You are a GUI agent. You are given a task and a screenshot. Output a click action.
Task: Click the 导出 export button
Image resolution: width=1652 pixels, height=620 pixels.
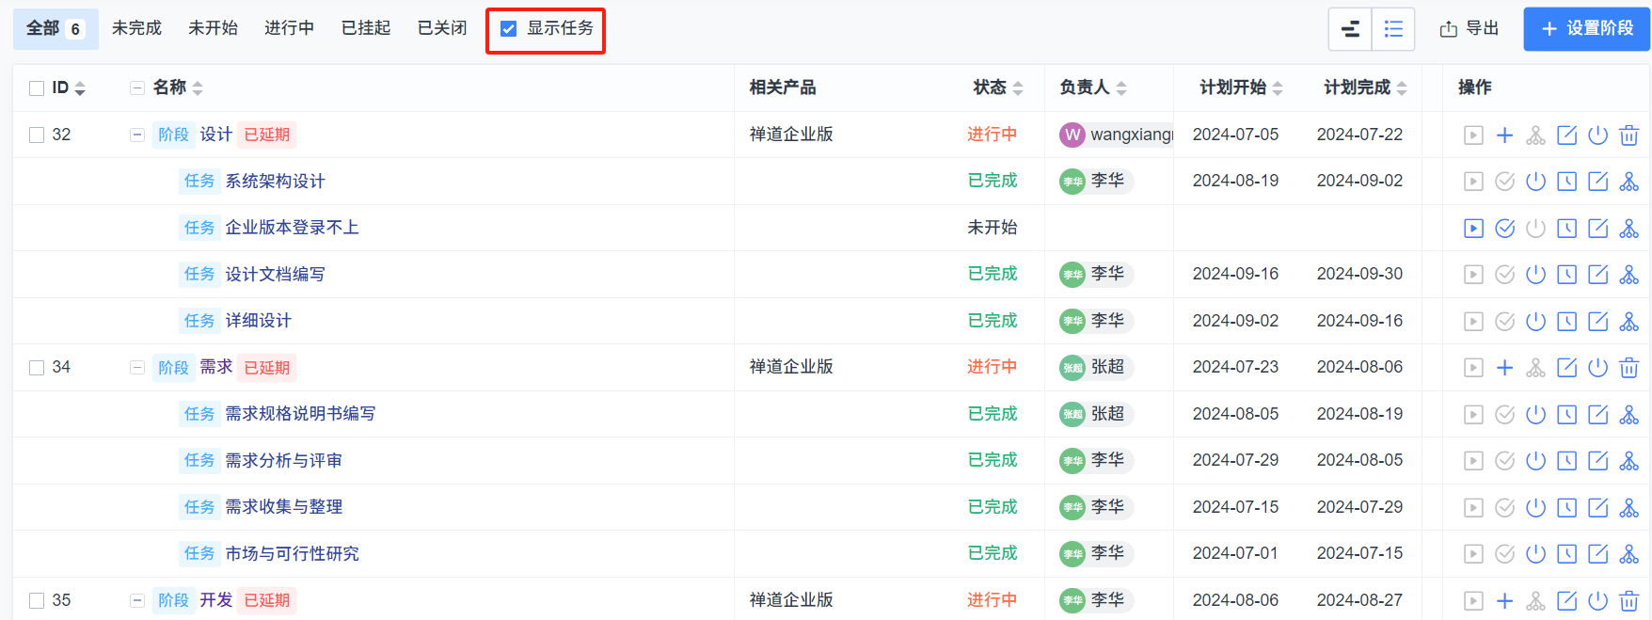(x=1469, y=29)
